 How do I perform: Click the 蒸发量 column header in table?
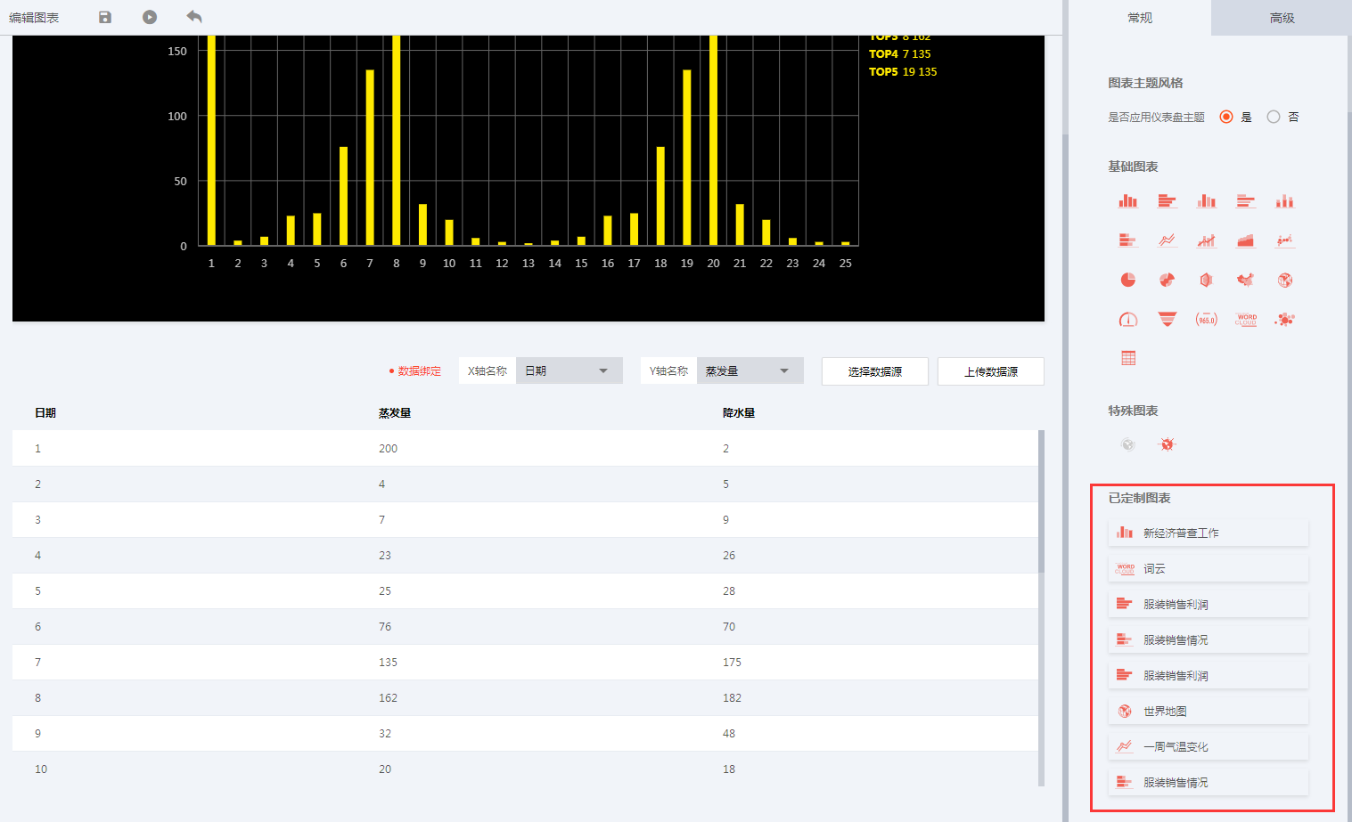click(x=395, y=413)
